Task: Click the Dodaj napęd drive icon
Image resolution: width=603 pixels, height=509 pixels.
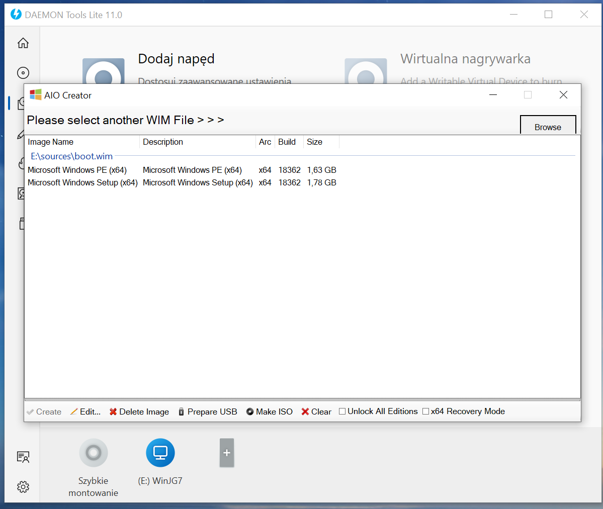Action: point(104,71)
